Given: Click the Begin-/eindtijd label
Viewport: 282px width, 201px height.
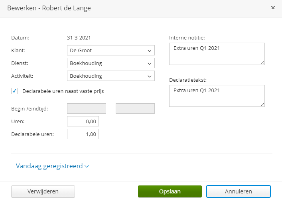Looking at the screenshot, I should (x=30, y=109).
